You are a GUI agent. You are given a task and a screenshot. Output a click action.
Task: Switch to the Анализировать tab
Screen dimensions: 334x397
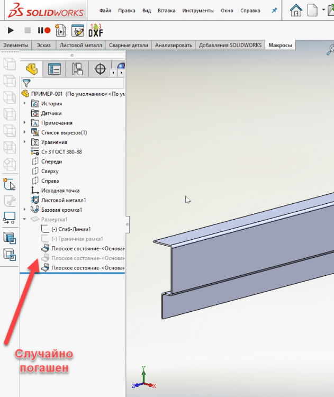[x=174, y=46]
